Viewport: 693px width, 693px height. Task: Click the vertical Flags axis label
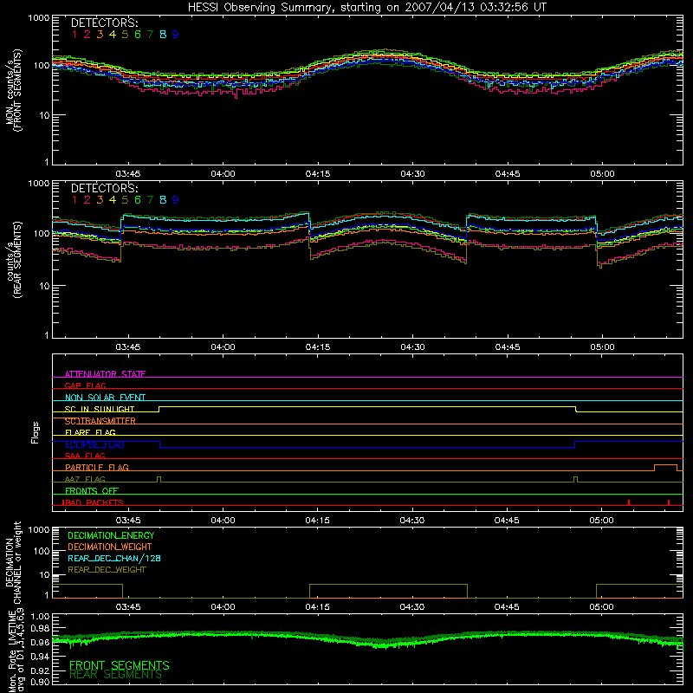click(36, 432)
